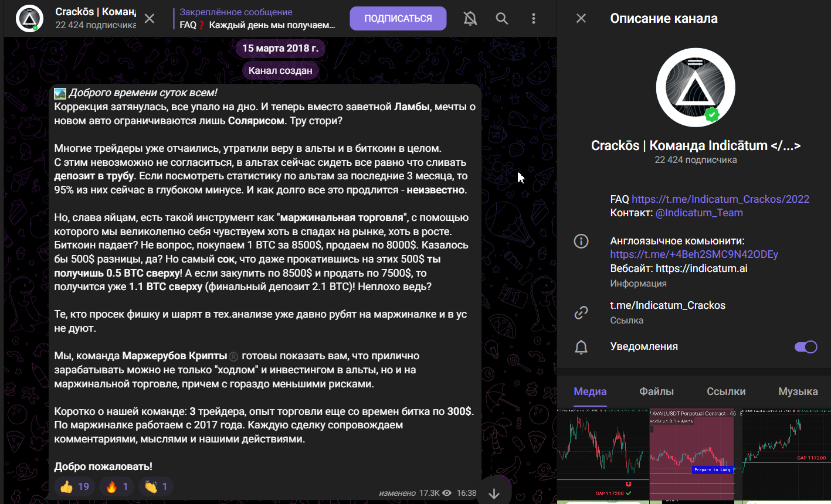Screen dimensions: 831x504
Task: Click the notifications bell icon in the panel
Action: (581, 347)
